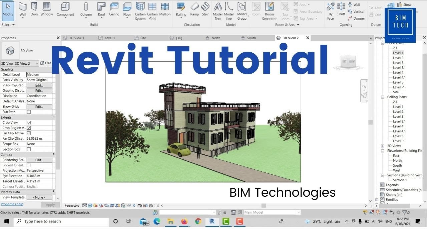
Task: Select the Vertical opening tool
Action: click(x=356, y=12)
